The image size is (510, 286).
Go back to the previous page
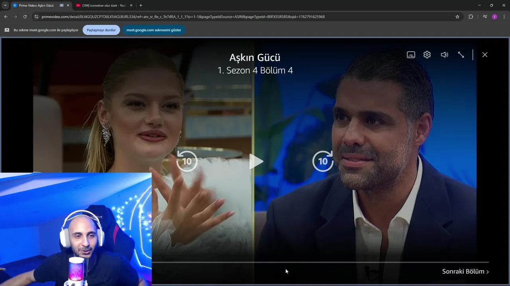[x=6, y=17]
